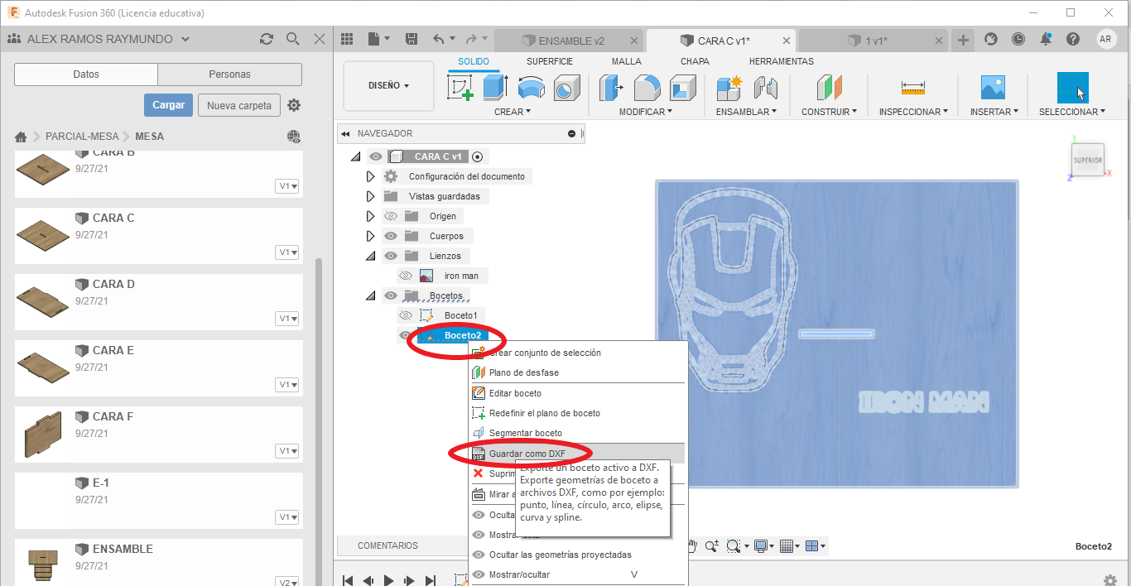
Task: Open the web globe icon for MESA
Action: point(294,137)
